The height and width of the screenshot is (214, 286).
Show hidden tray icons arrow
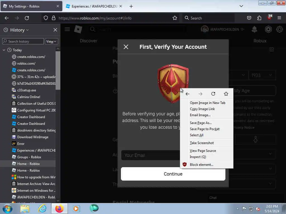[x=237, y=209]
